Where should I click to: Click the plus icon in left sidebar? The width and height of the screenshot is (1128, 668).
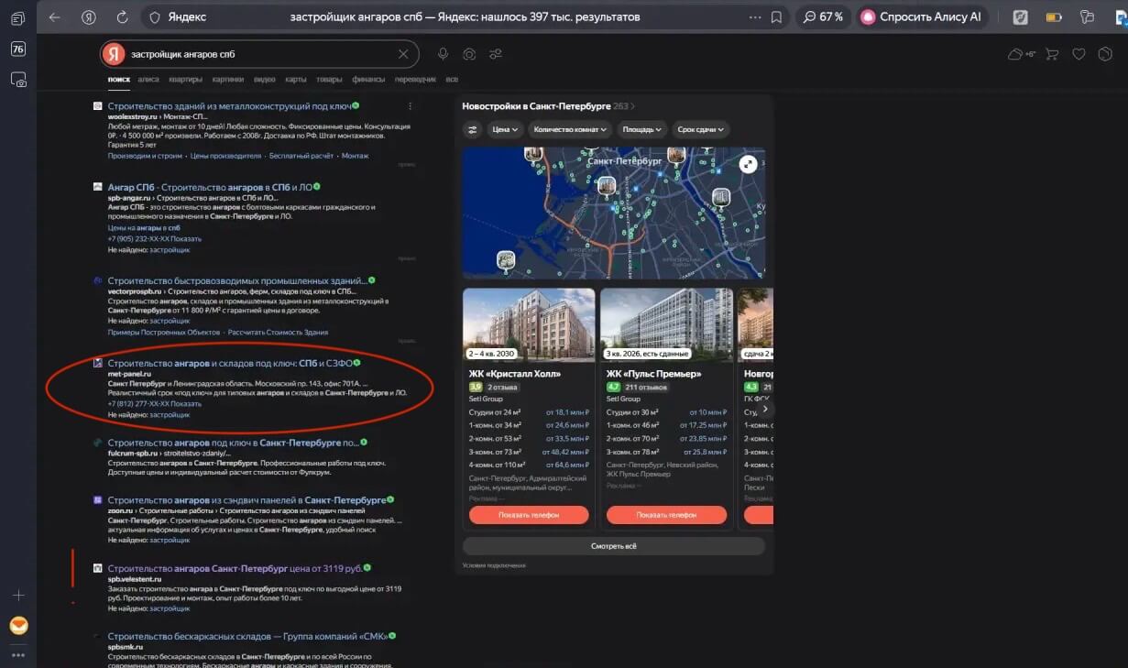pyautogui.click(x=18, y=596)
